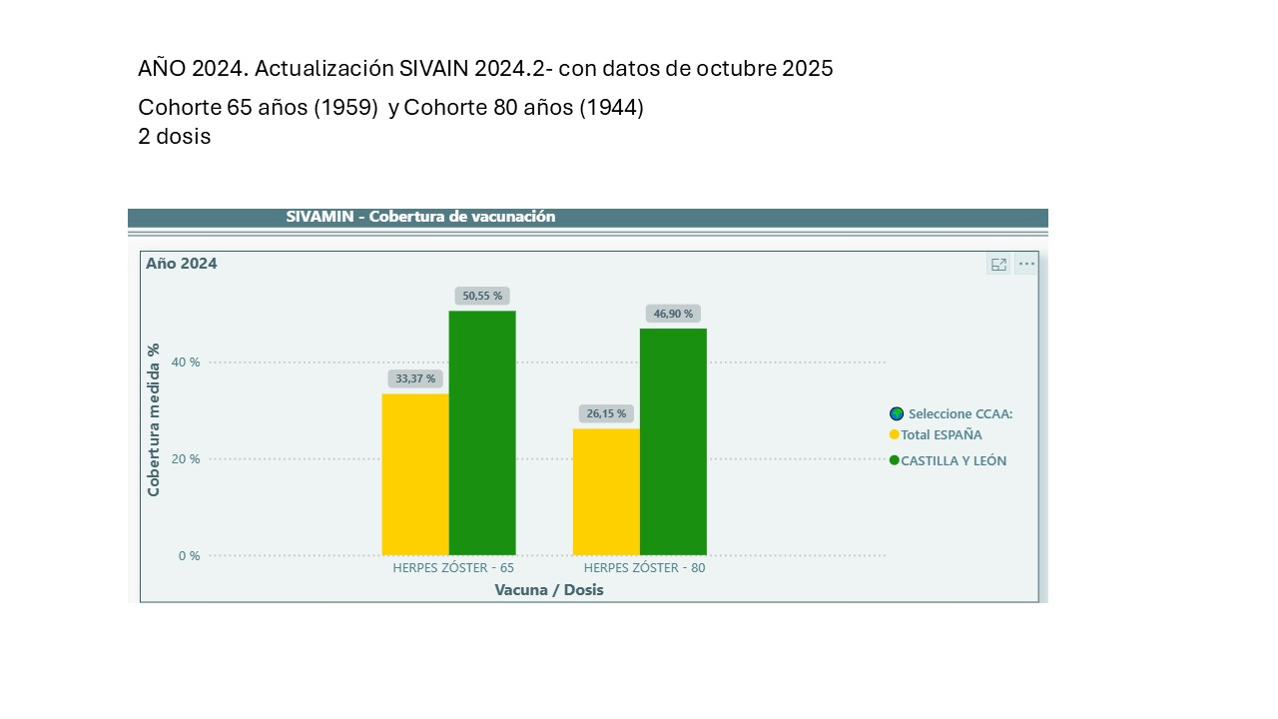
Task: Click the 46,90 % data label
Action: click(x=673, y=314)
